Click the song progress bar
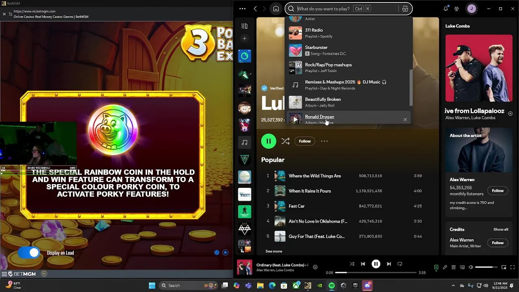This screenshot has width=519, height=292. [376, 273]
